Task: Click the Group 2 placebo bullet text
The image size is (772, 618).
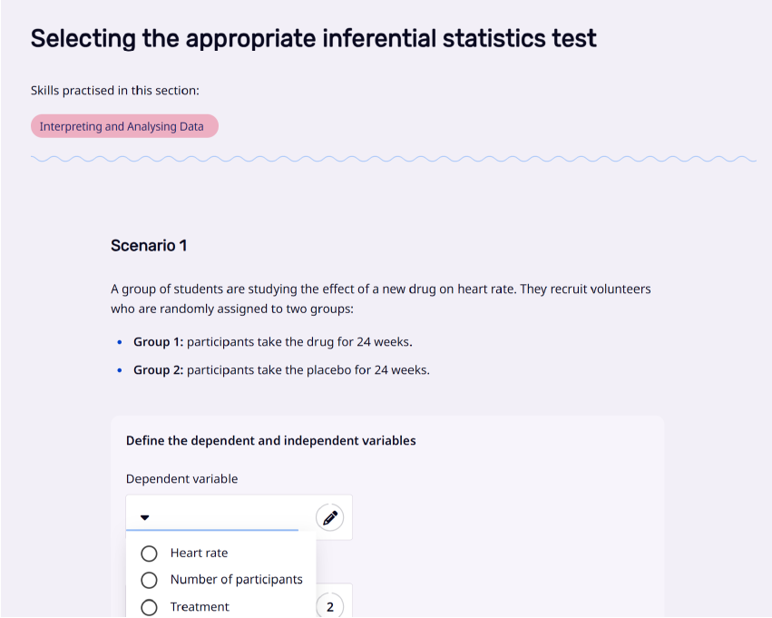Action: pyautogui.click(x=281, y=370)
